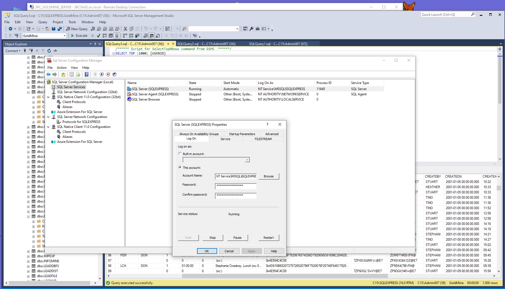Image resolution: width=505 pixels, height=289 pixels.
Task: Click the blue Help question mark icon
Action: click(86, 74)
